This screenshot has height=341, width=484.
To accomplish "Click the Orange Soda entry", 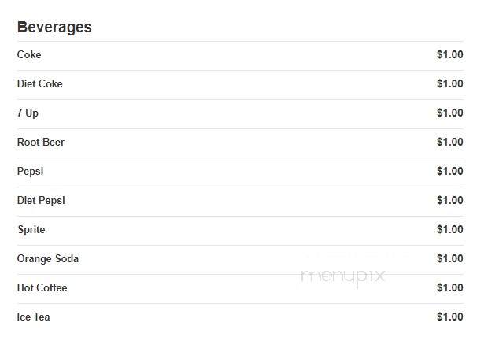I will [x=48, y=259].
